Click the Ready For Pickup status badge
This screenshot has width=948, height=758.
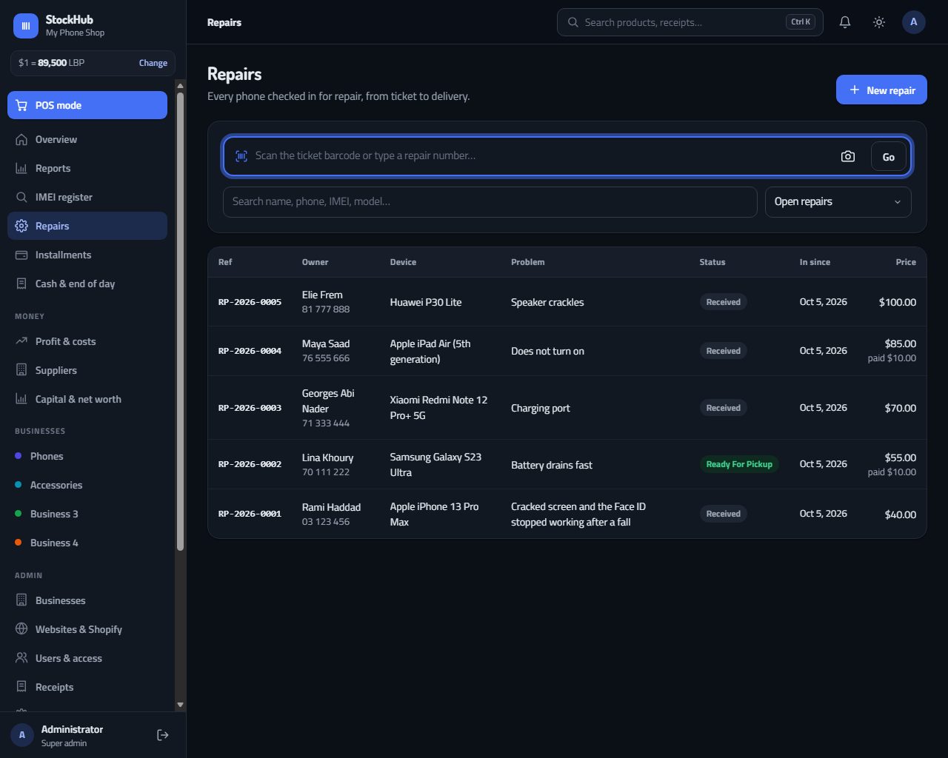739,464
